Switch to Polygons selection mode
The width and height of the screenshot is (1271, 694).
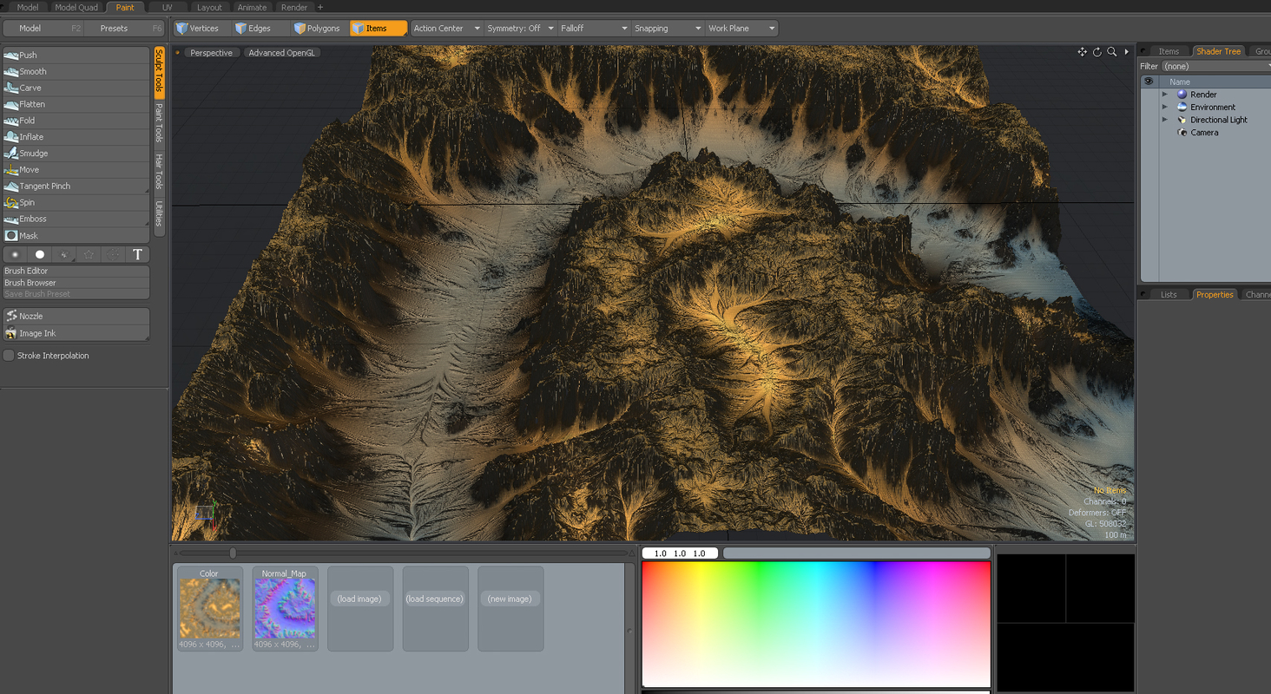318,27
